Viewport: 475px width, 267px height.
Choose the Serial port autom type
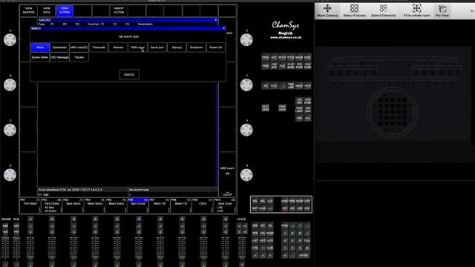point(157,47)
